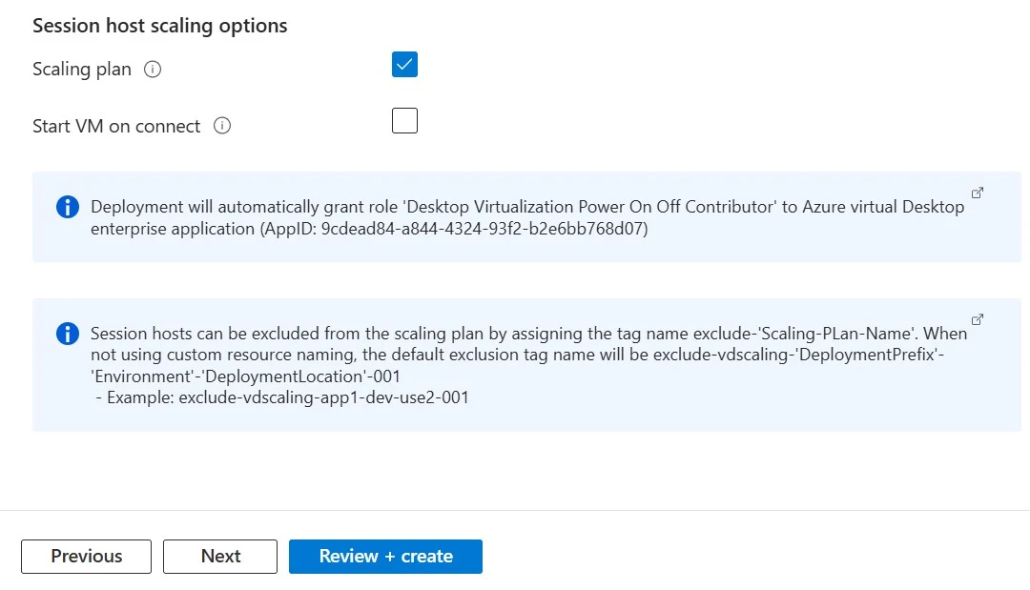Click the Start VM on connect info icon
Viewport: 1030px width, 590px height.
[222, 126]
